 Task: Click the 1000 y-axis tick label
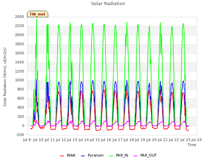pos(20,80)
